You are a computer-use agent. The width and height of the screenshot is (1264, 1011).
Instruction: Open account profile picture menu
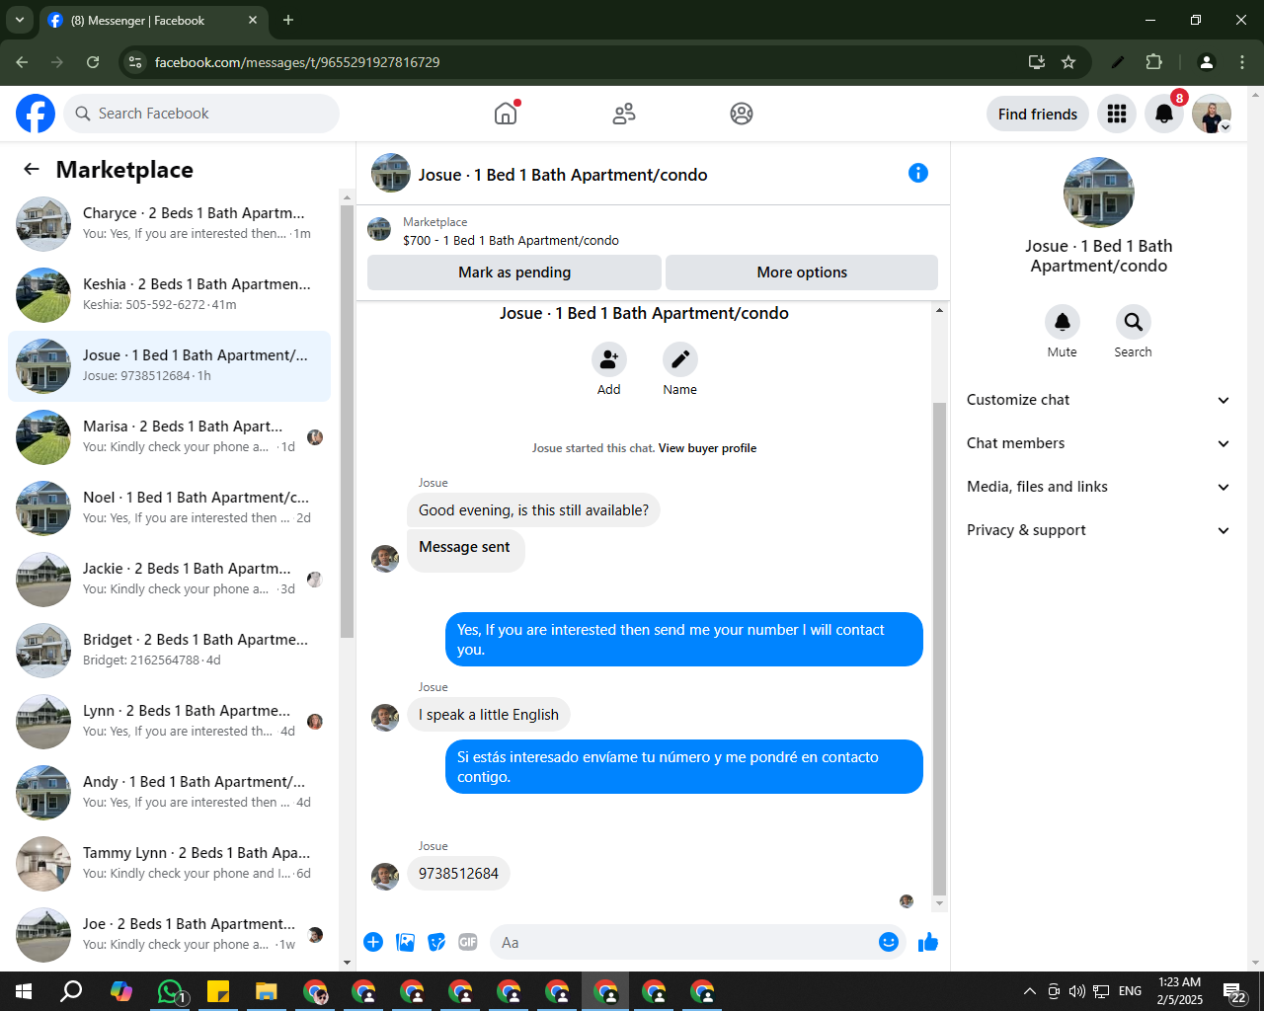pyautogui.click(x=1212, y=115)
